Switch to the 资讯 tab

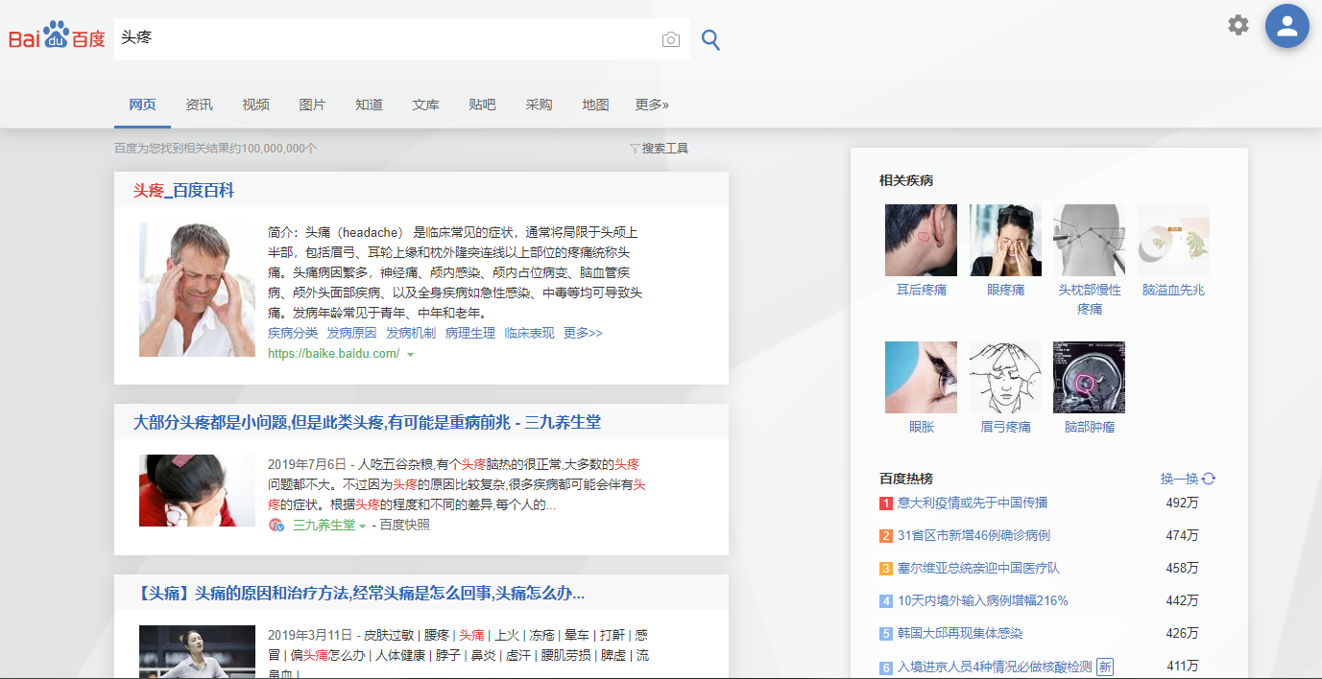tap(199, 105)
